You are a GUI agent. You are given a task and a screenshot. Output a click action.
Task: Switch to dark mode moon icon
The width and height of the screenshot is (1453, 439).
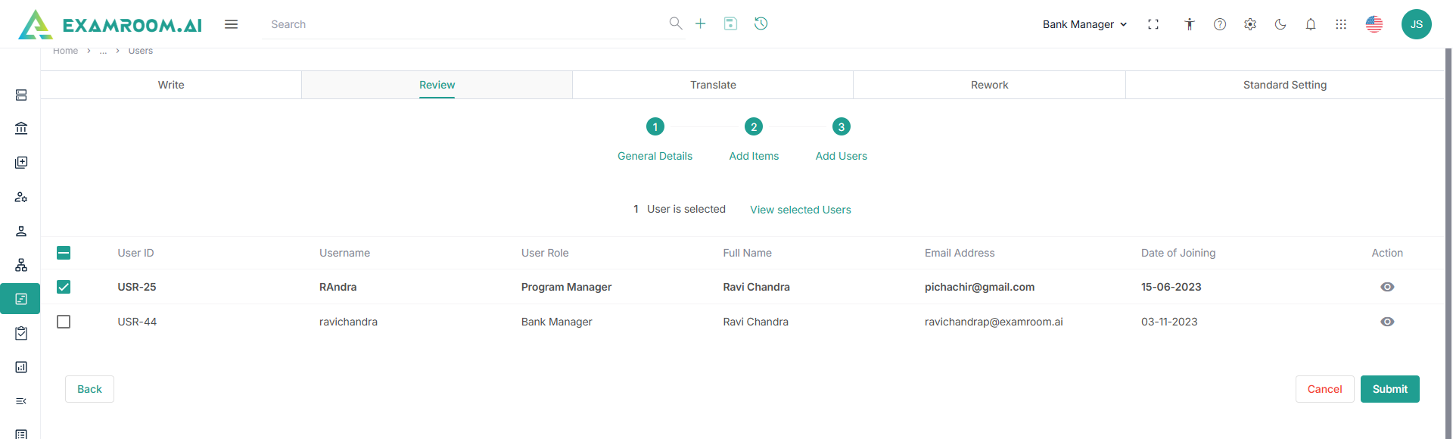[x=1280, y=24]
